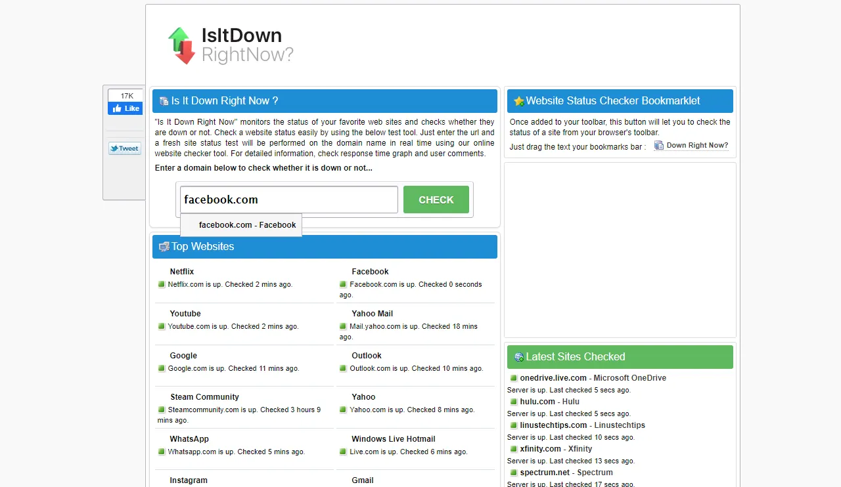Click the Facebook Like button
Viewport: 841px width, 487px height.
(125, 108)
